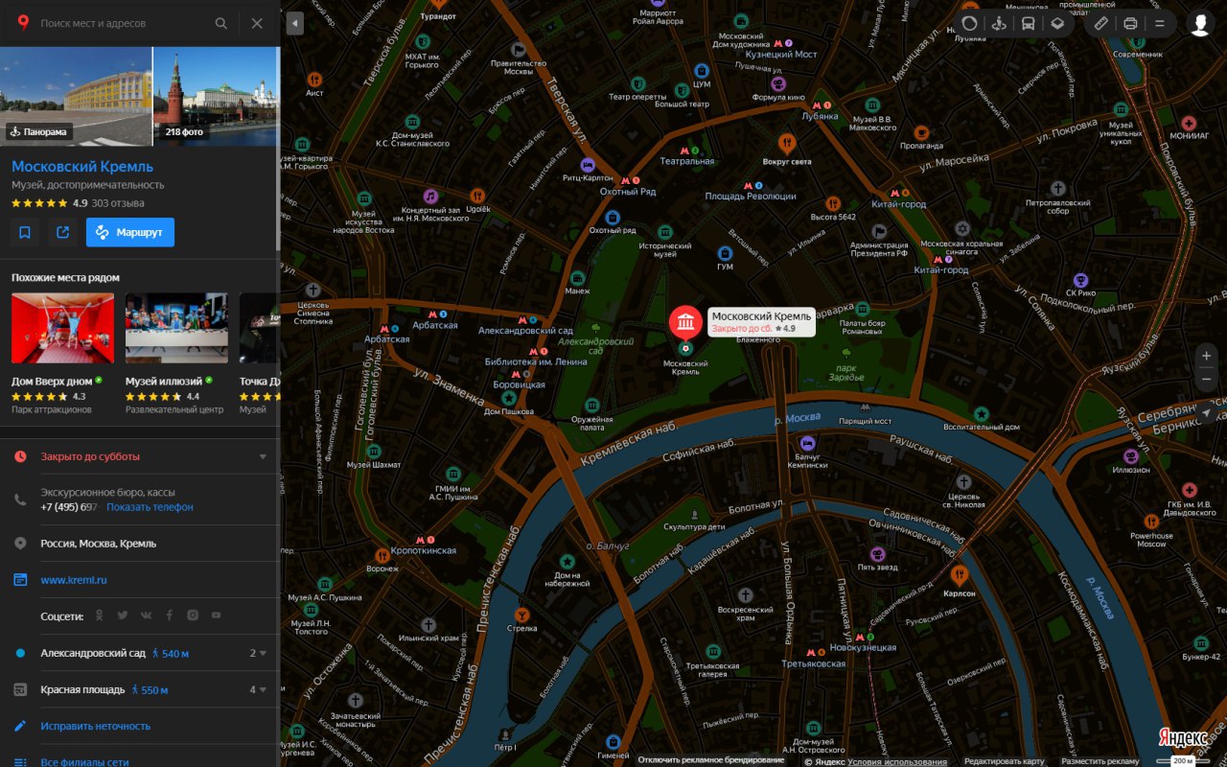Screen dimensions: 1227x767
Task: Zoom out with the minus button
Action: pyautogui.click(x=1207, y=379)
